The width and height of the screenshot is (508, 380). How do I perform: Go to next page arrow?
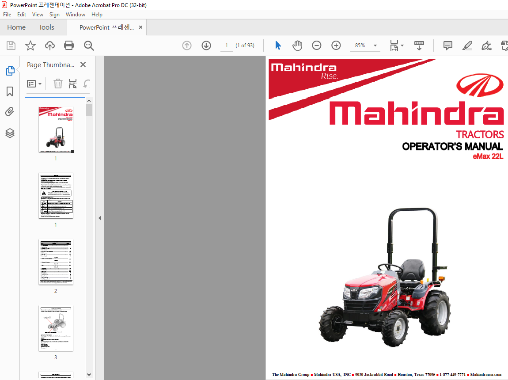point(206,46)
